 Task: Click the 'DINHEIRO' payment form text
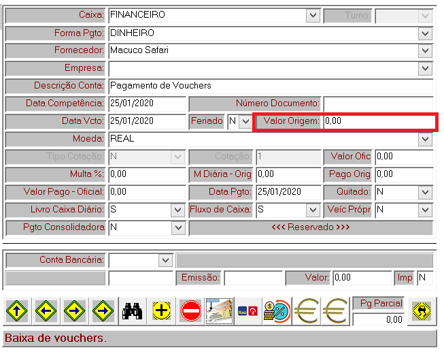pyautogui.click(x=132, y=33)
